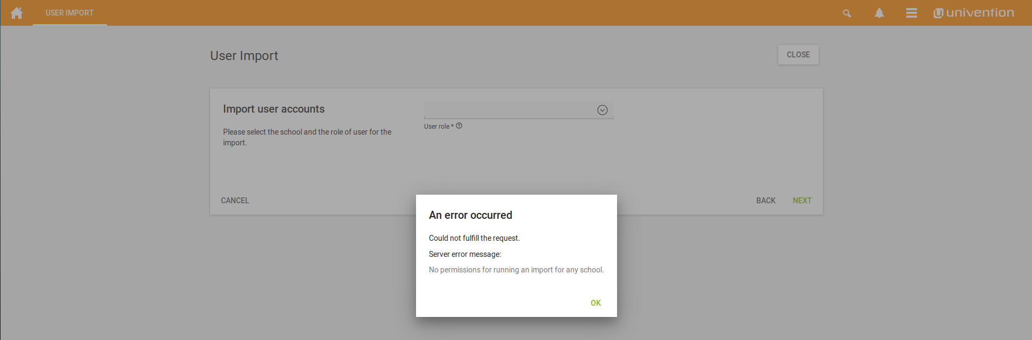1032x340 pixels.
Task: Click the 'Please select the school' description
Action: pyautogui.click(x=307, y=137)
